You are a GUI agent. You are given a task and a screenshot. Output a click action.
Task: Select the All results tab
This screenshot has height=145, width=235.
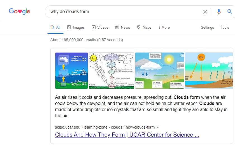[x=55, y=27]
